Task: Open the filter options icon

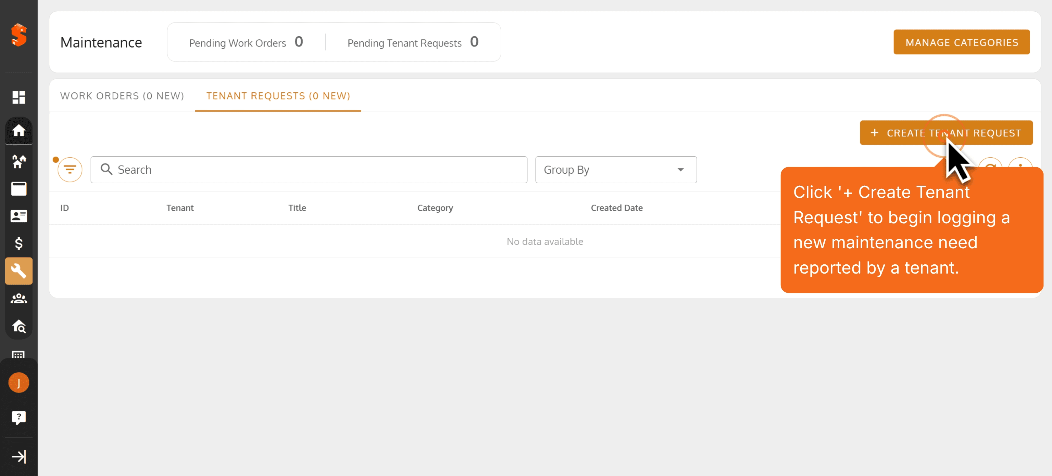Action: 70,170
